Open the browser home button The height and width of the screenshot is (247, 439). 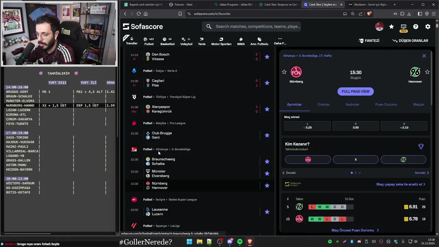click(x=146, y=14)
